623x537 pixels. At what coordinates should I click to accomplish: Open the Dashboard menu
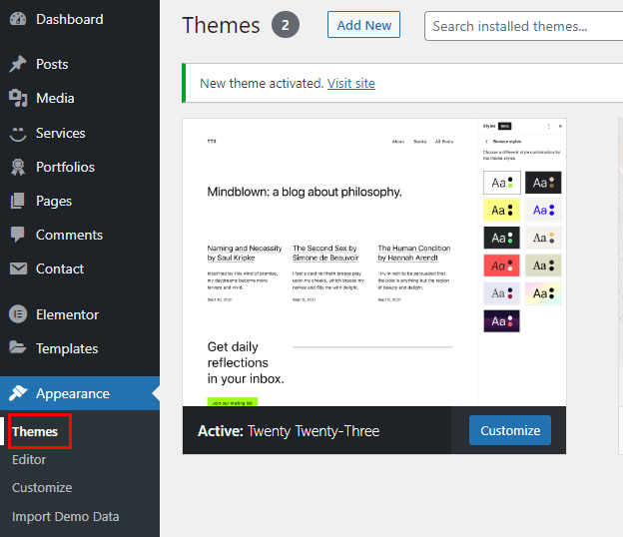[80, 19]
